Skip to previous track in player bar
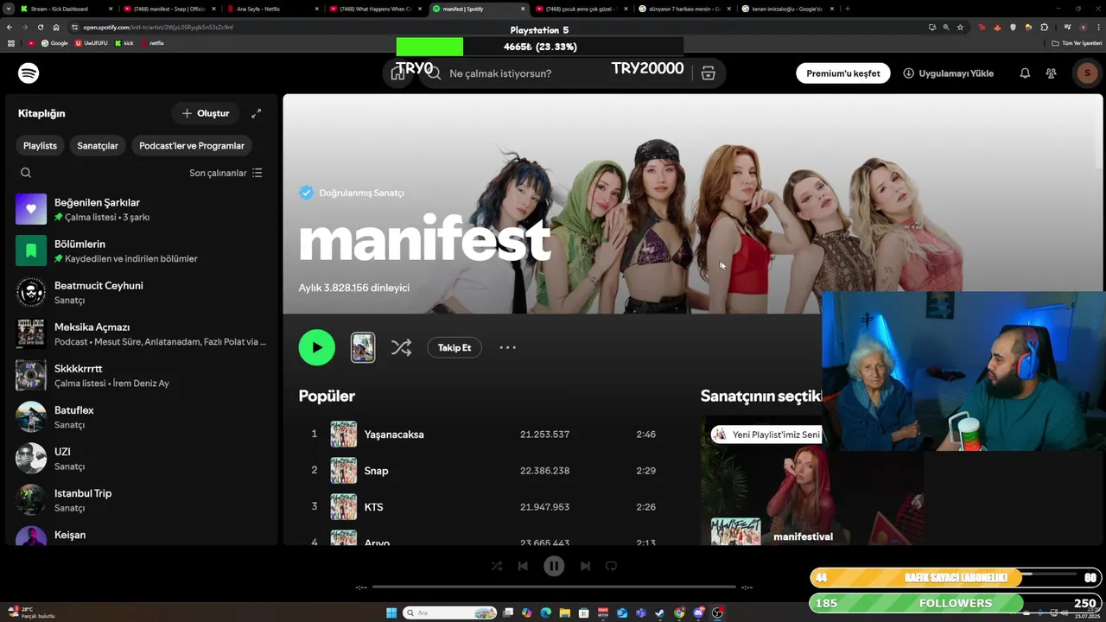Screen dimensions: 1106x622 click(x=523, y=566)
